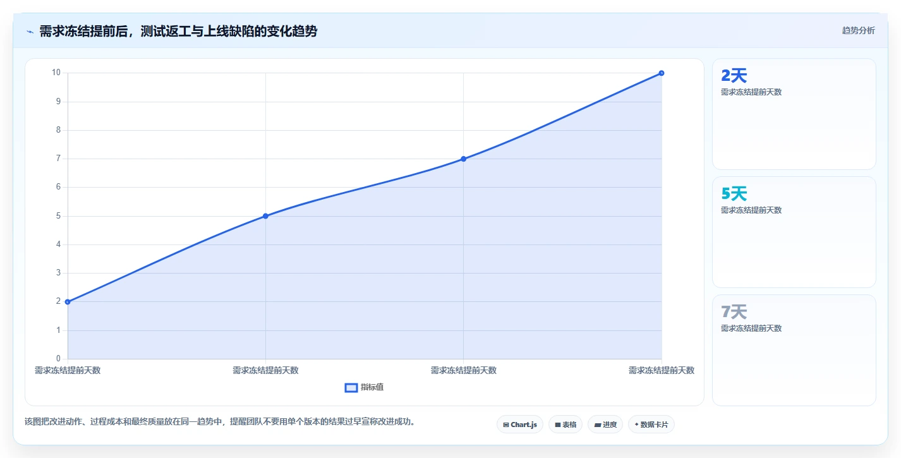Open the 2天 data card
The height and width of the screenshot is (458, 901).
pyautogui.click(x=794, y=114)
